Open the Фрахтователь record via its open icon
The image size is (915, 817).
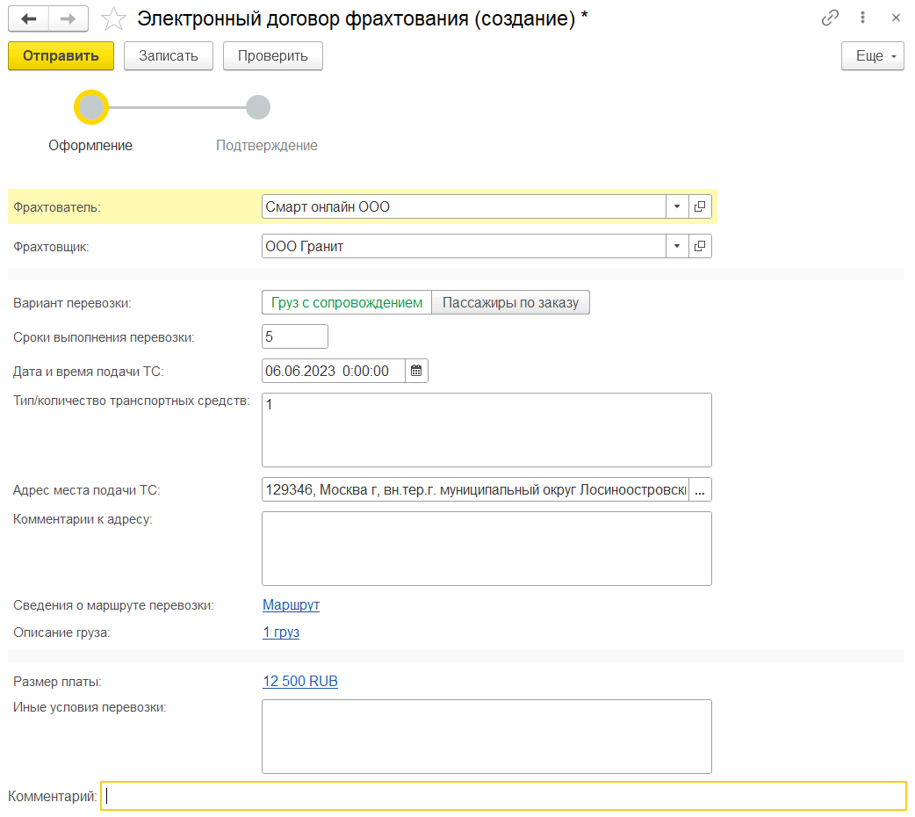tap(700, 206)
